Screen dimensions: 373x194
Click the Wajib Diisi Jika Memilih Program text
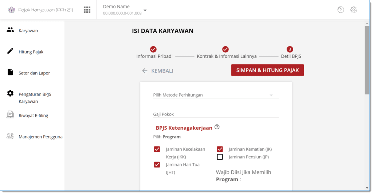(243, 176)
